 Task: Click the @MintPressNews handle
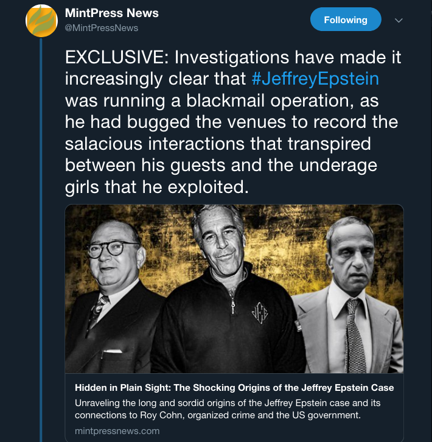click(101, 27)
